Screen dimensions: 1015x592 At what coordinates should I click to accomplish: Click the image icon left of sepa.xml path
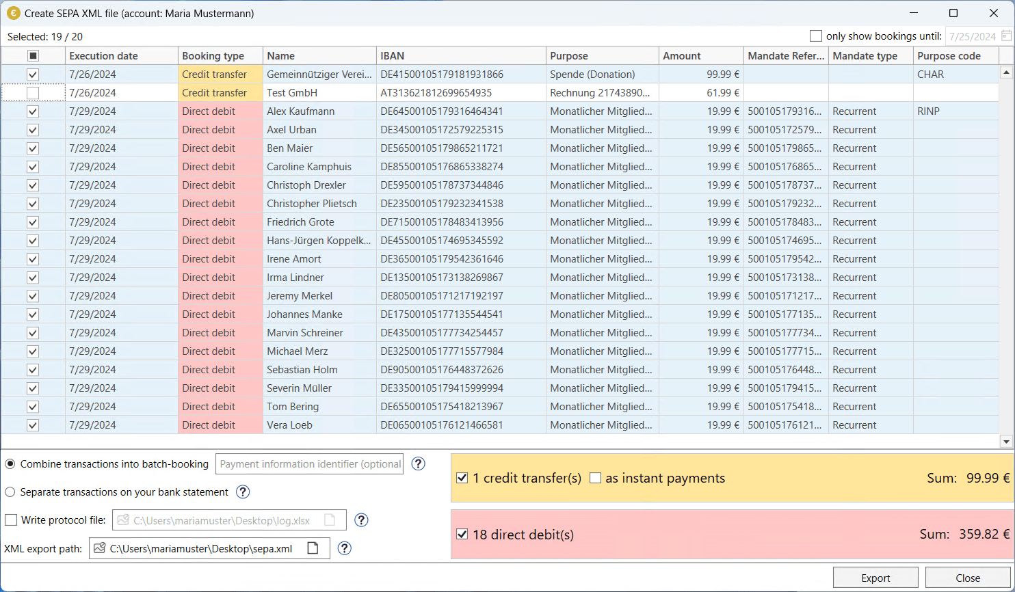[x=100, y=548]
